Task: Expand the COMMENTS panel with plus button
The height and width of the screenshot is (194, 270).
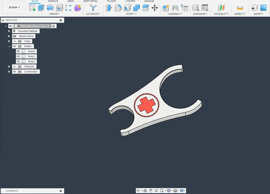Action: [60, 191]
